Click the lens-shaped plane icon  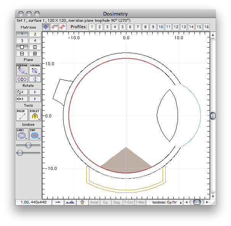[x=35, y=79]
